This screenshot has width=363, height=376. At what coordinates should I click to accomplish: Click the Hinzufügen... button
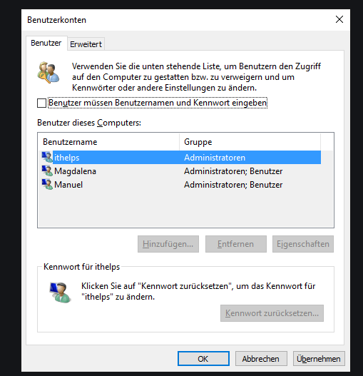(x=168, y=244)
